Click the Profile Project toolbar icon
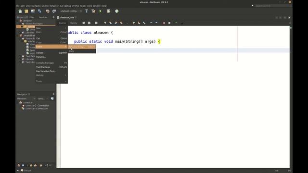308x173 pixels. [117, 11]
